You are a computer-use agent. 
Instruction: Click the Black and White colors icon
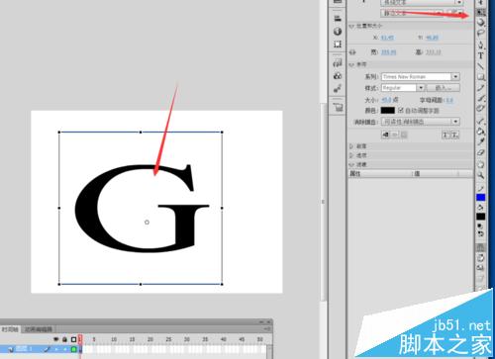click(x=481, y=226)
